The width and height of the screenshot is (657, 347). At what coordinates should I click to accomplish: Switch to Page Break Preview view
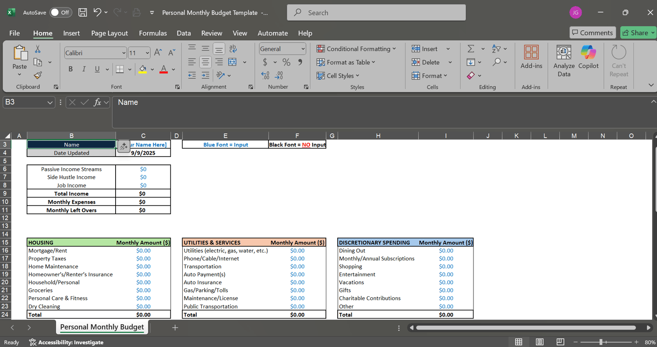click(560, 342)
